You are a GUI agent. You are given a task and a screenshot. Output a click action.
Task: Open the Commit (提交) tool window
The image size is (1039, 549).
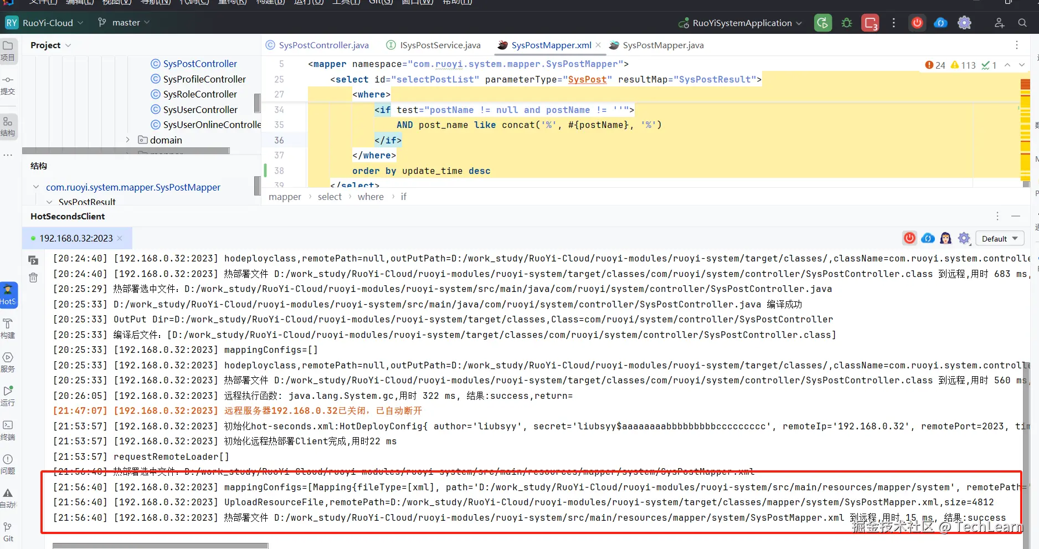point(8,85)
